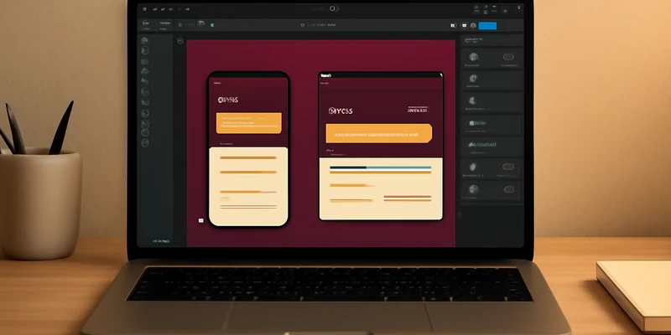671x335 pixels.
Task: Select the last tool in the left sidebar
Action: (145, 142)
